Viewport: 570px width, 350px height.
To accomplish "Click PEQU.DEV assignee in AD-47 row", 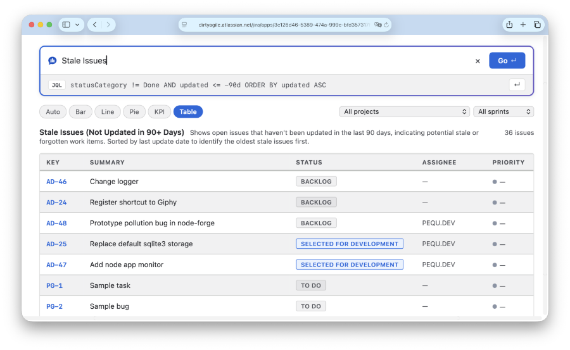I will click(x=438, y=265).
